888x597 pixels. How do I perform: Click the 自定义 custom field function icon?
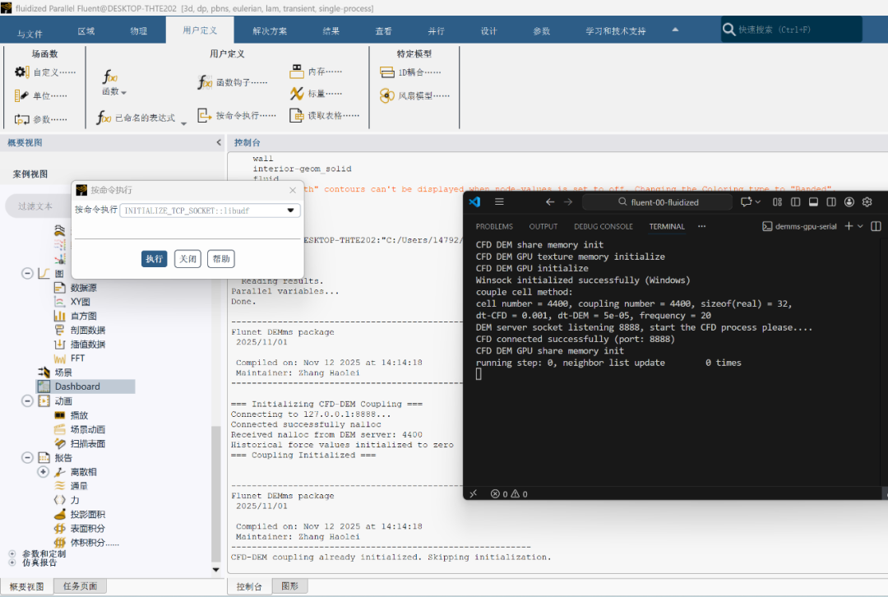(x=22, y=72)
